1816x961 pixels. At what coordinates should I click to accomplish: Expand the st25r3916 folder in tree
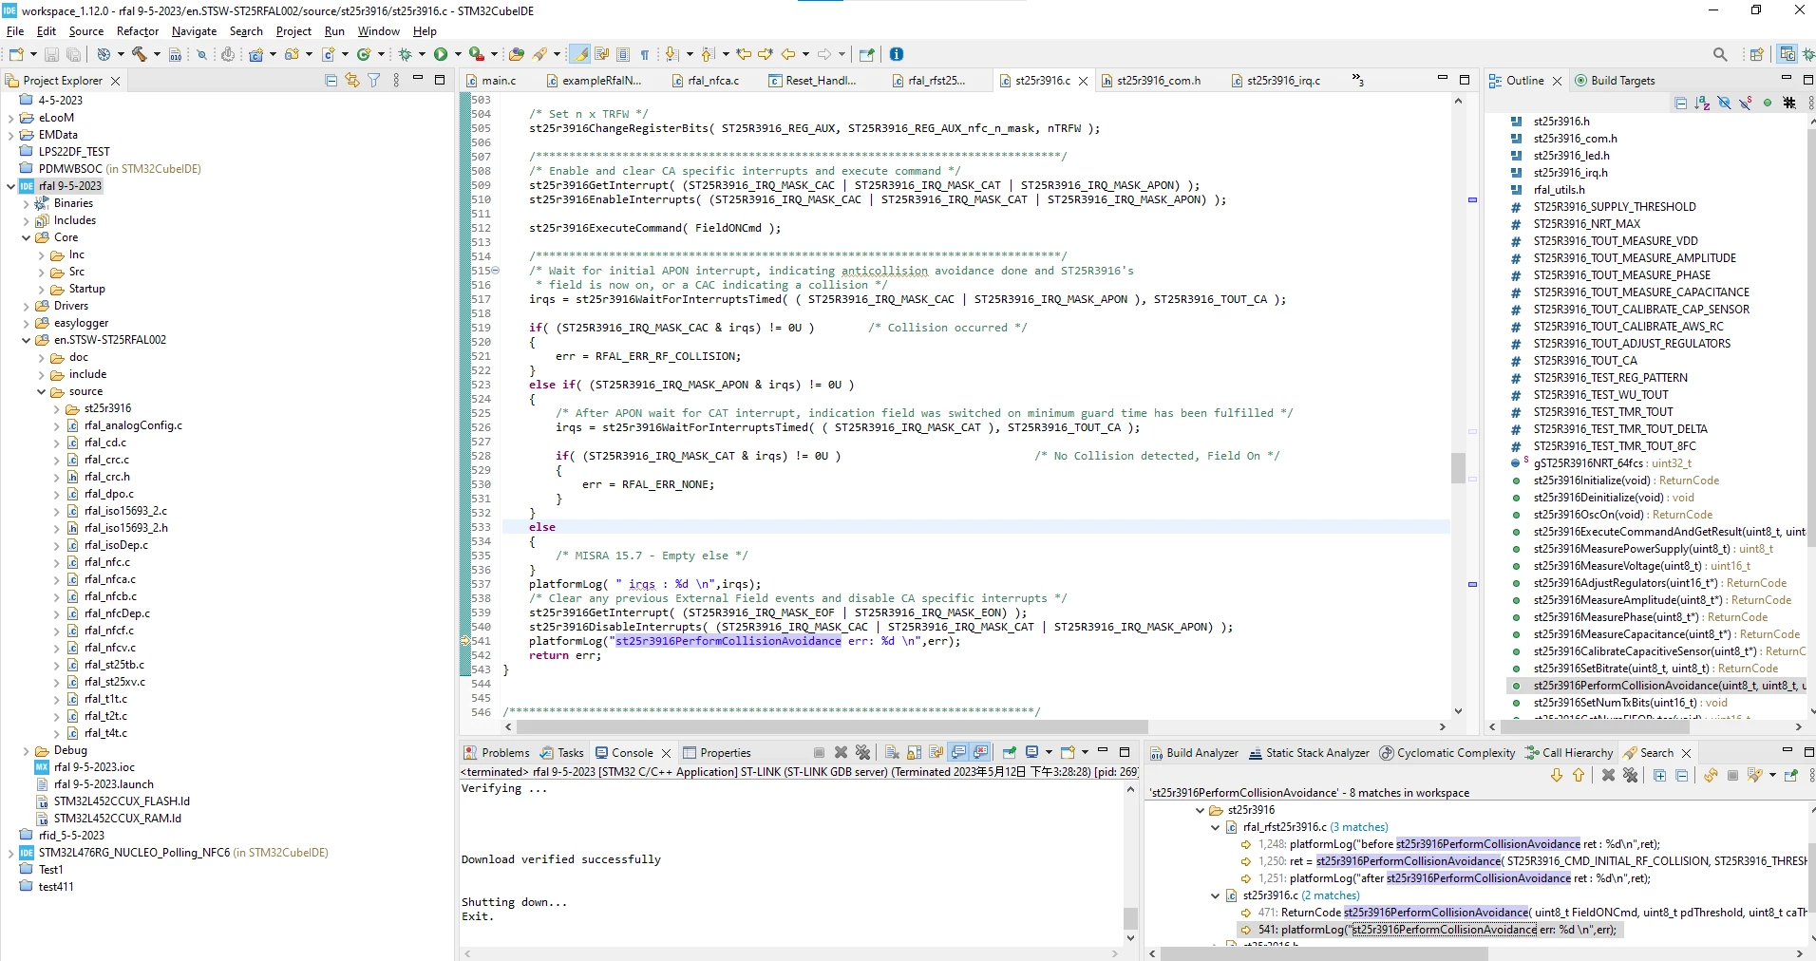point(56,408)
